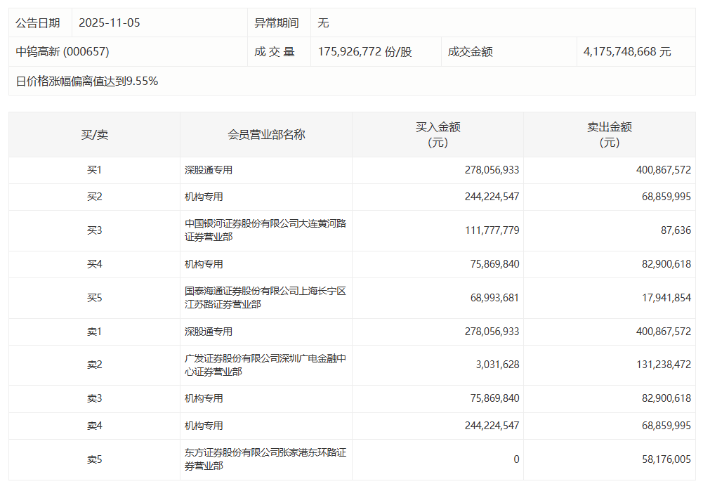
Task: Click the 会员营业部名称 column header
Action: 266,135
